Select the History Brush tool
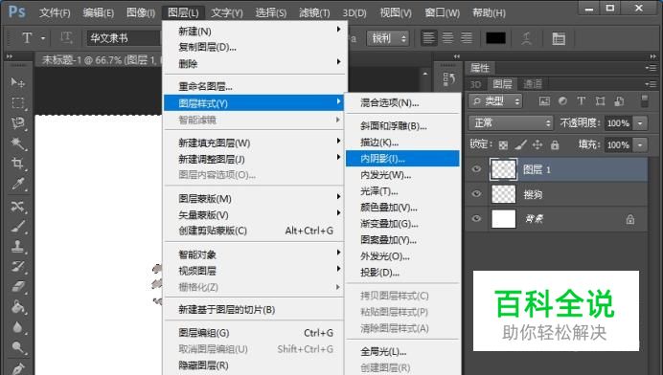Image resolution: width=663 pixels, height=375 pixels. [17, 267]
